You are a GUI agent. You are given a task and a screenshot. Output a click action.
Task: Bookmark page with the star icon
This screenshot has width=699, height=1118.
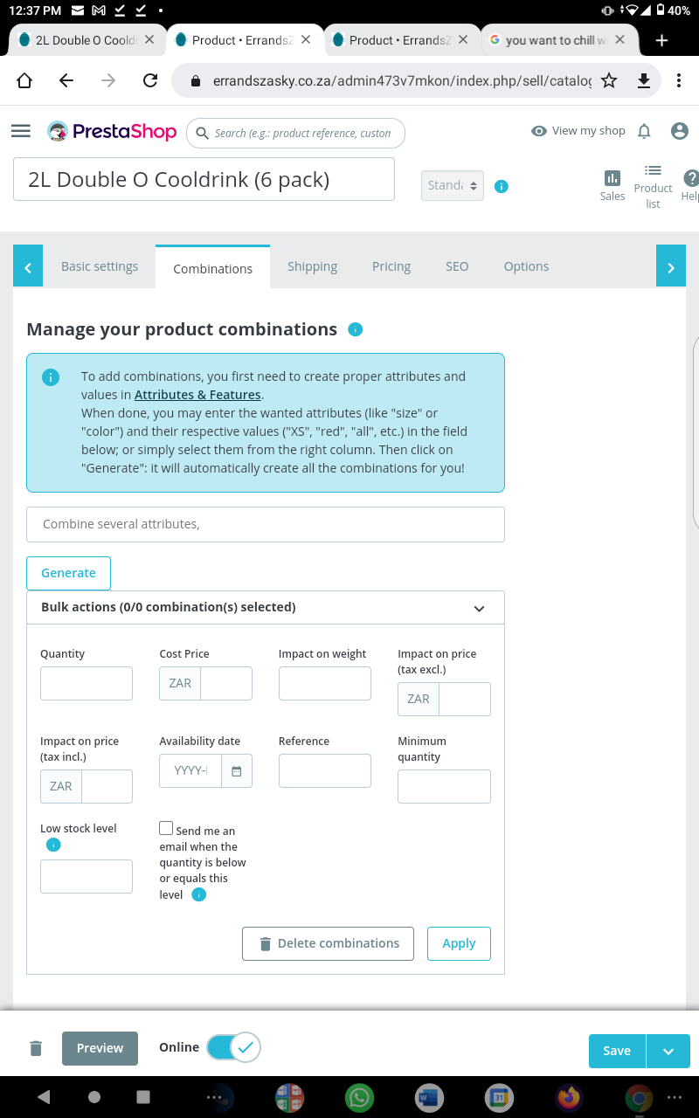609,80
